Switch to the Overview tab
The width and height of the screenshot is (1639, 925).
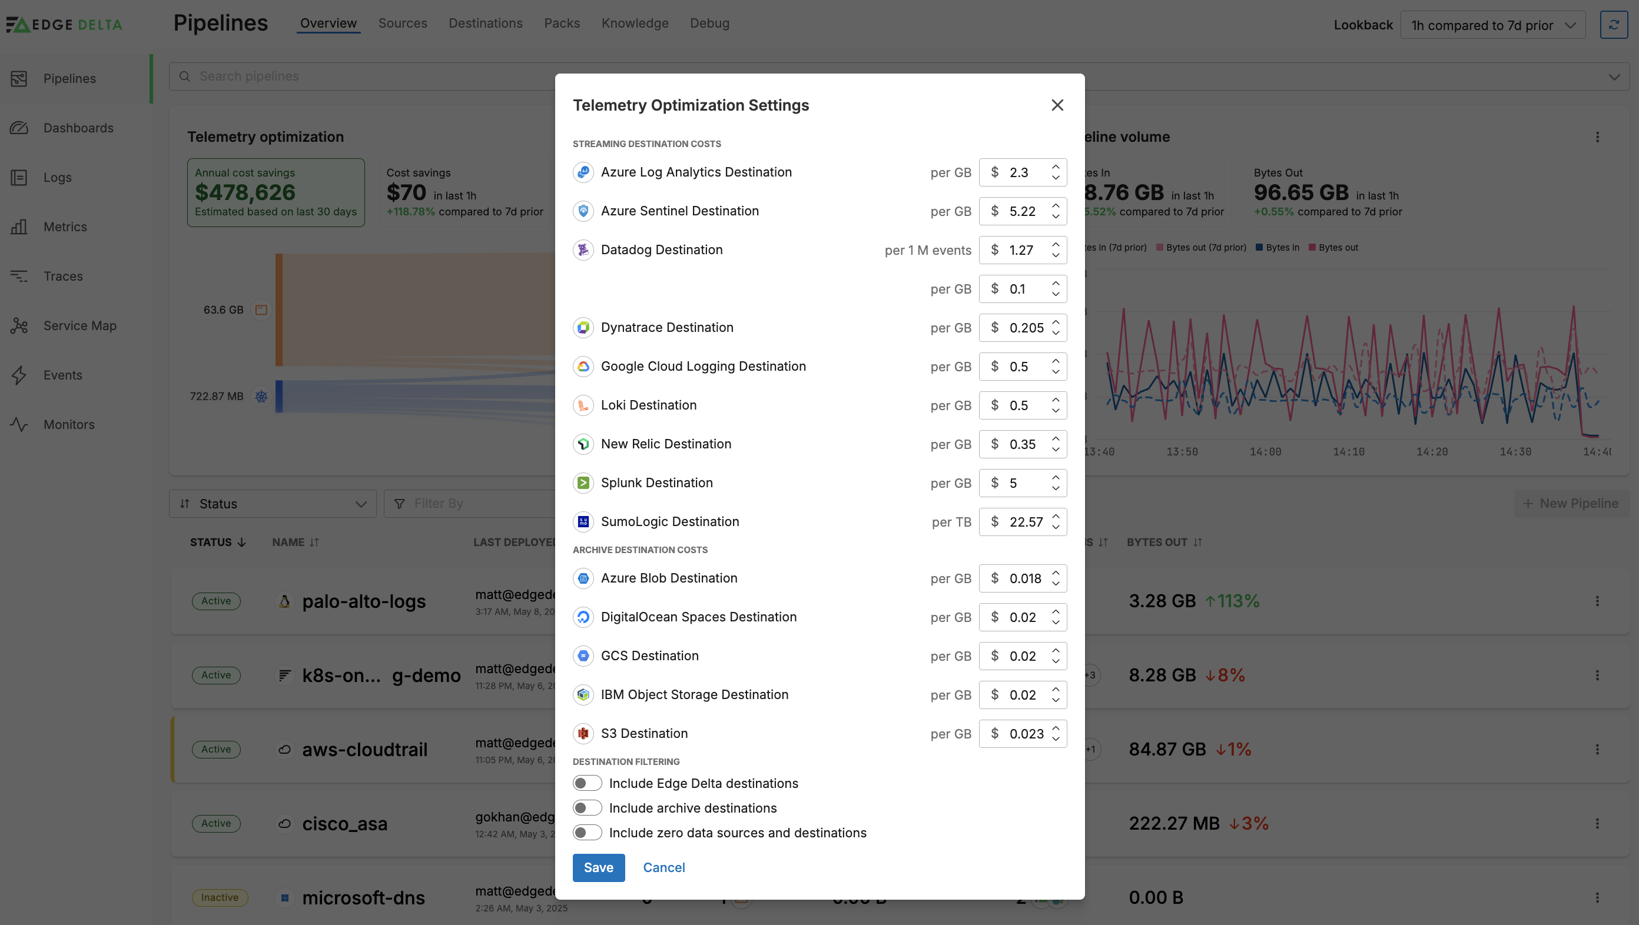point(329,23)
